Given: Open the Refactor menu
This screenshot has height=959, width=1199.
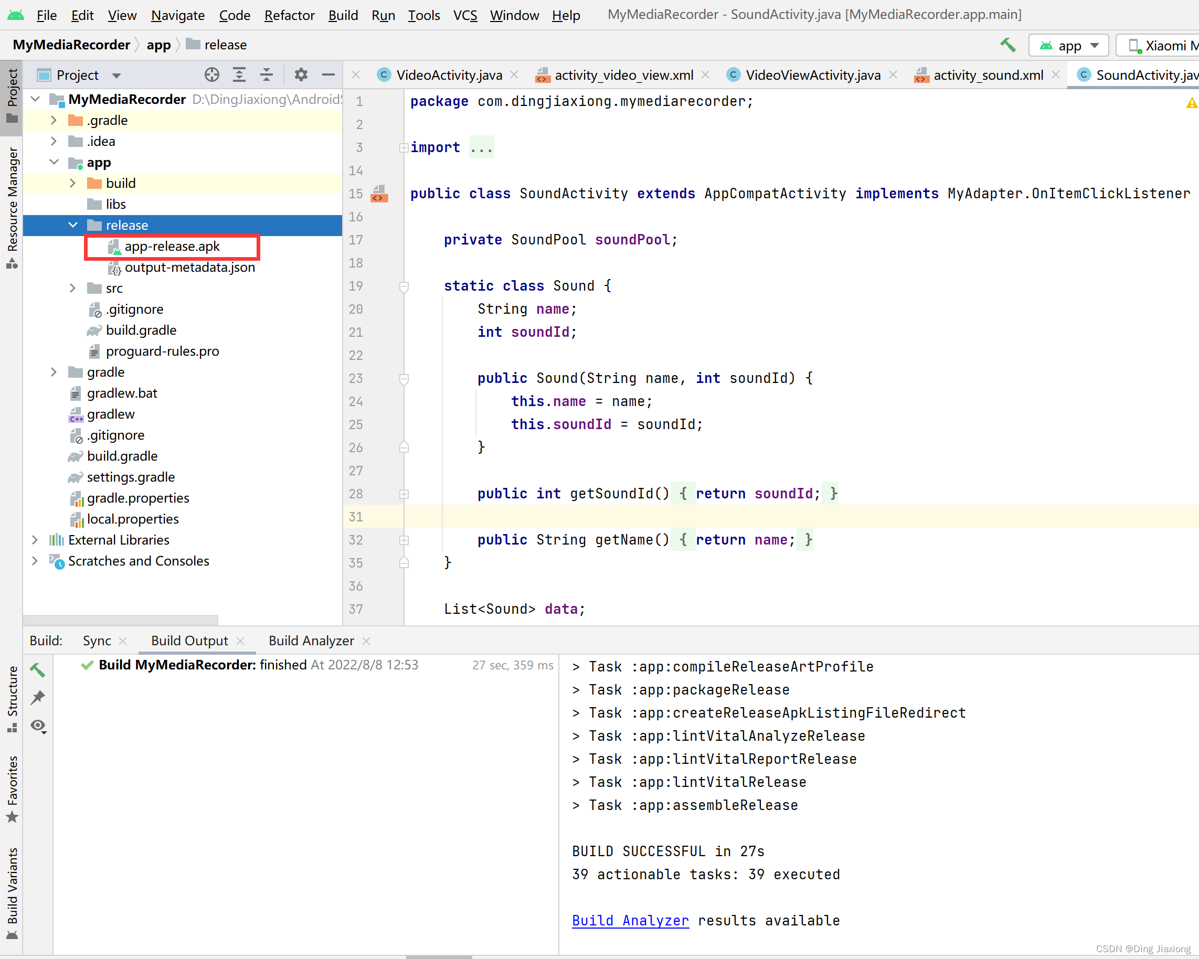Looking at the screenshot, I should [x=289, y=15].
